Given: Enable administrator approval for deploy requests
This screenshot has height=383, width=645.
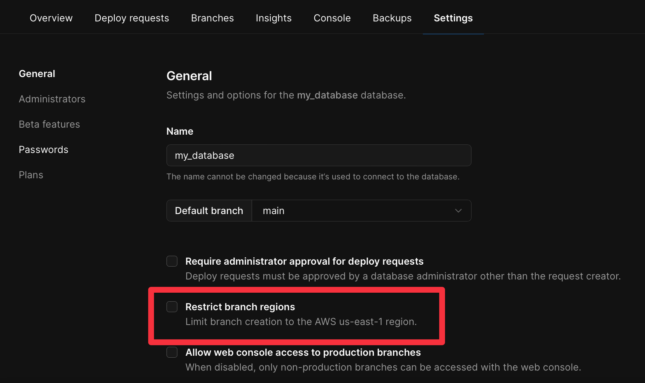Looking at the screenshot, I should 172,261.
